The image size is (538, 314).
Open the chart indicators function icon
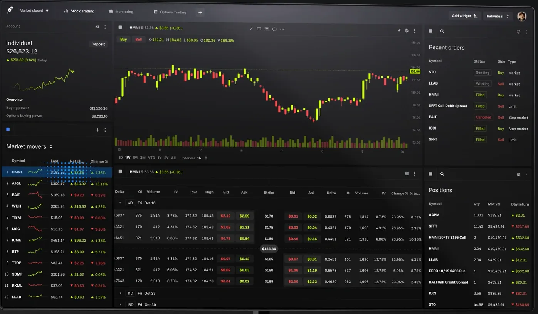click(399, 31)
